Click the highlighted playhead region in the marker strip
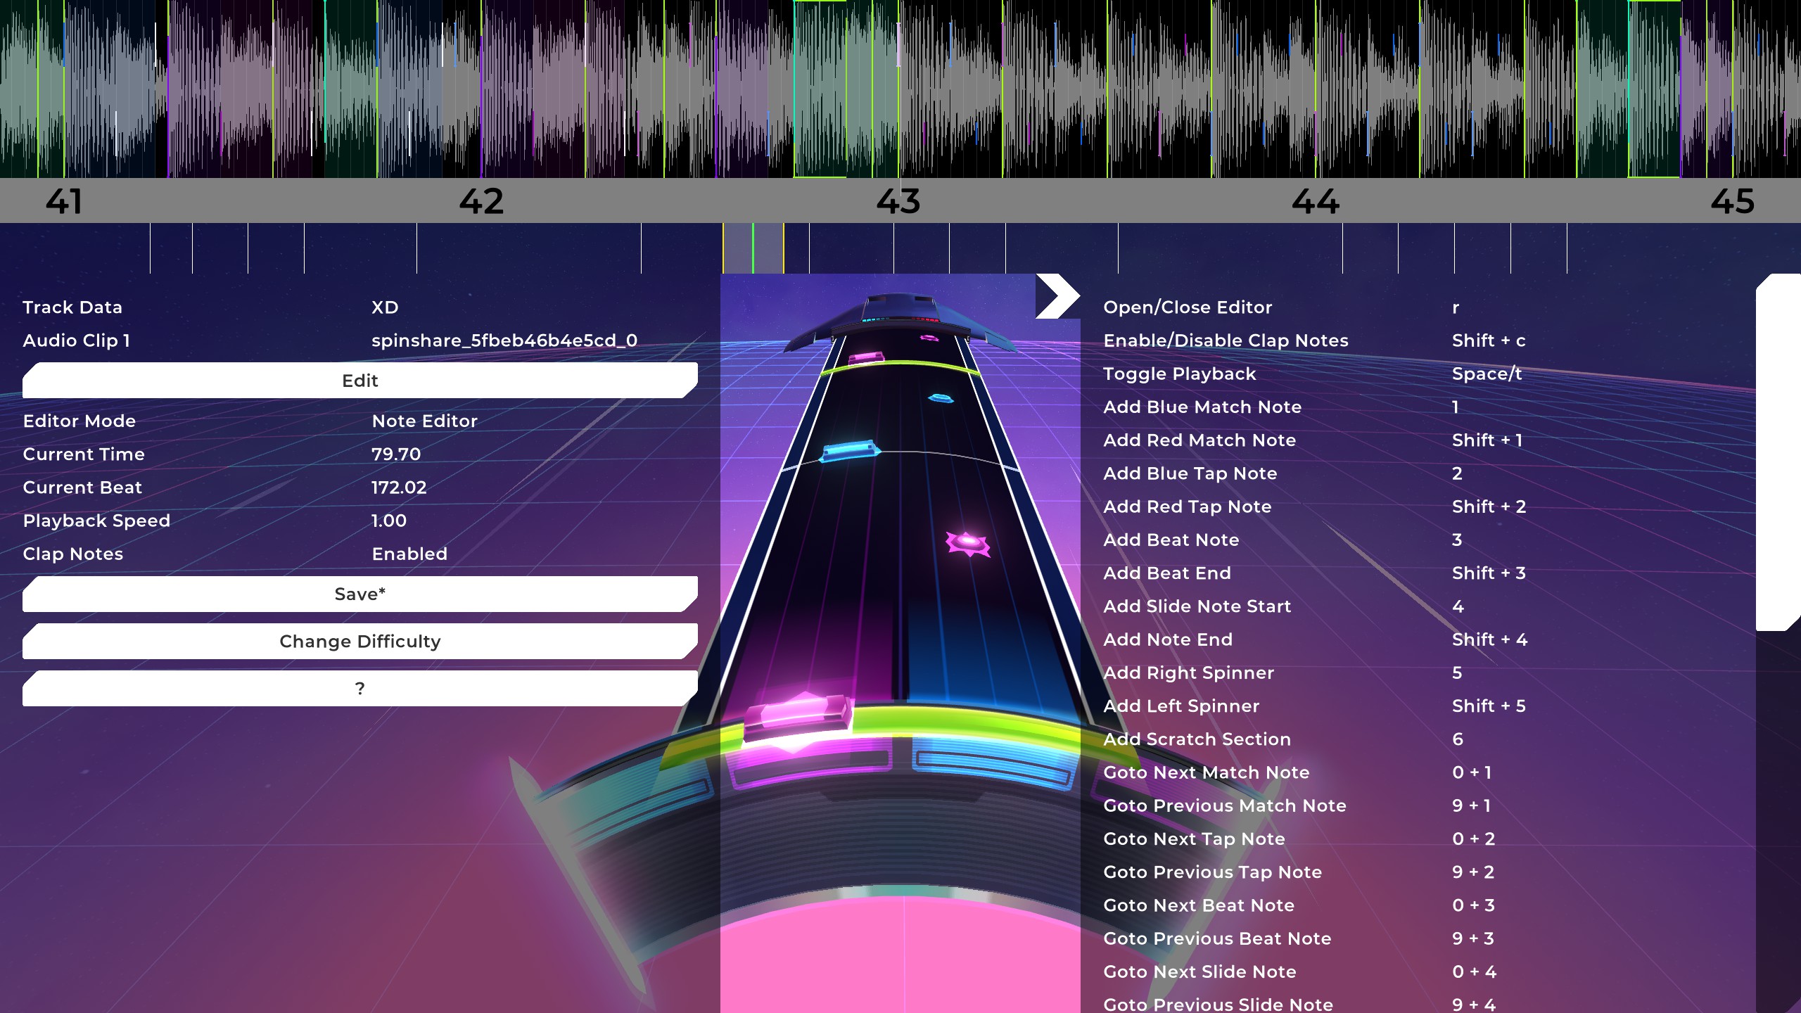This screenshot has height=1013, width=1801. tap(753, 248)
